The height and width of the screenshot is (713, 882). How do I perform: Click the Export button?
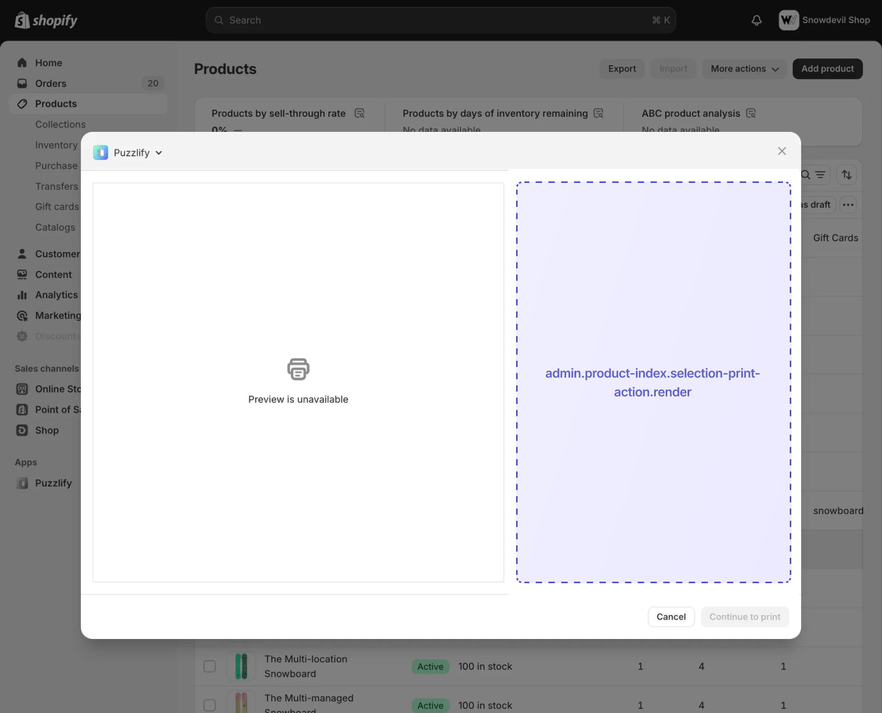[622, 69]
